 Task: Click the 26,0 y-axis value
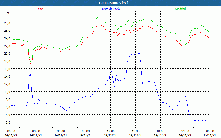tap(7, 31)
